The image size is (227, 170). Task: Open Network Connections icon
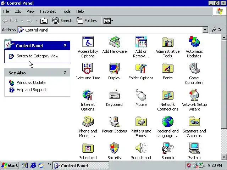[168, 95]
